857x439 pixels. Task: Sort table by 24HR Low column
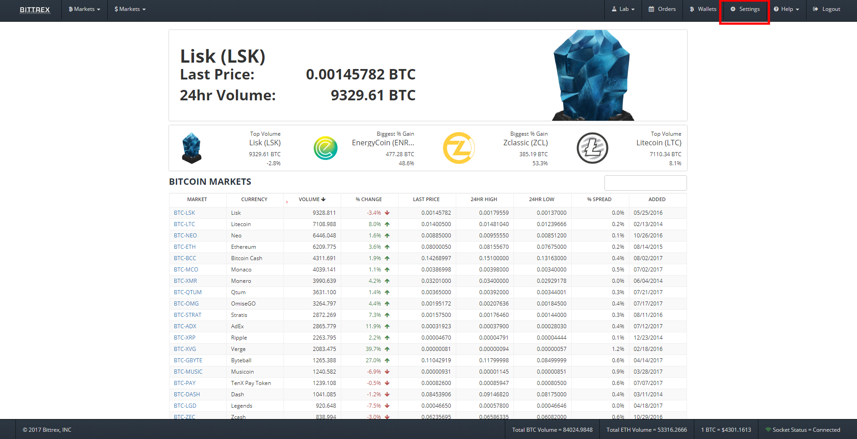[x=542, y=199]
